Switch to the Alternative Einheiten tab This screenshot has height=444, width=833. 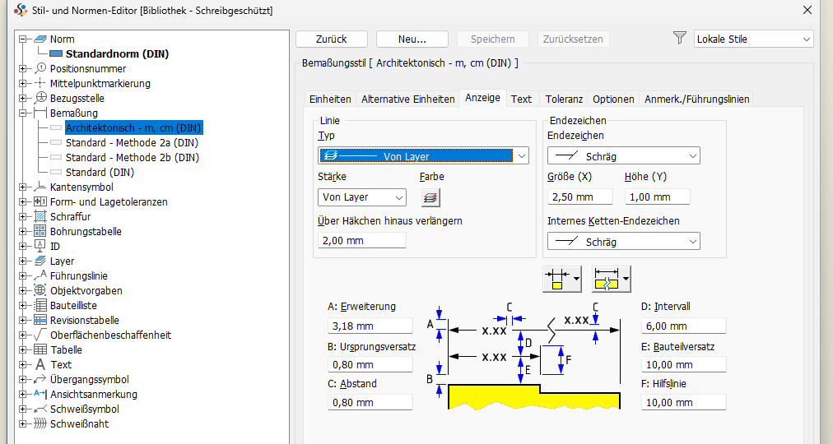tap(408, 99)
